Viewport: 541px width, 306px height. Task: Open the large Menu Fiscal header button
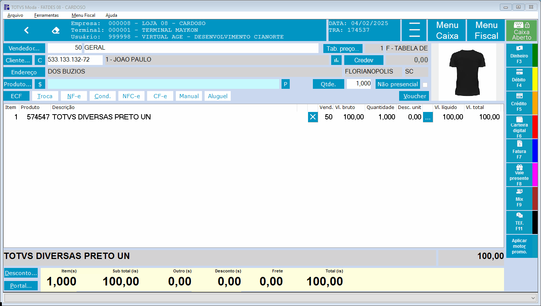coord(486,30)
